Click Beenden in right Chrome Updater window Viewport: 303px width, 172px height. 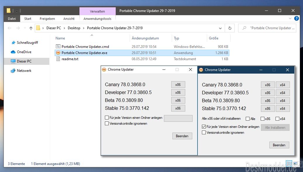coord(279,145)
